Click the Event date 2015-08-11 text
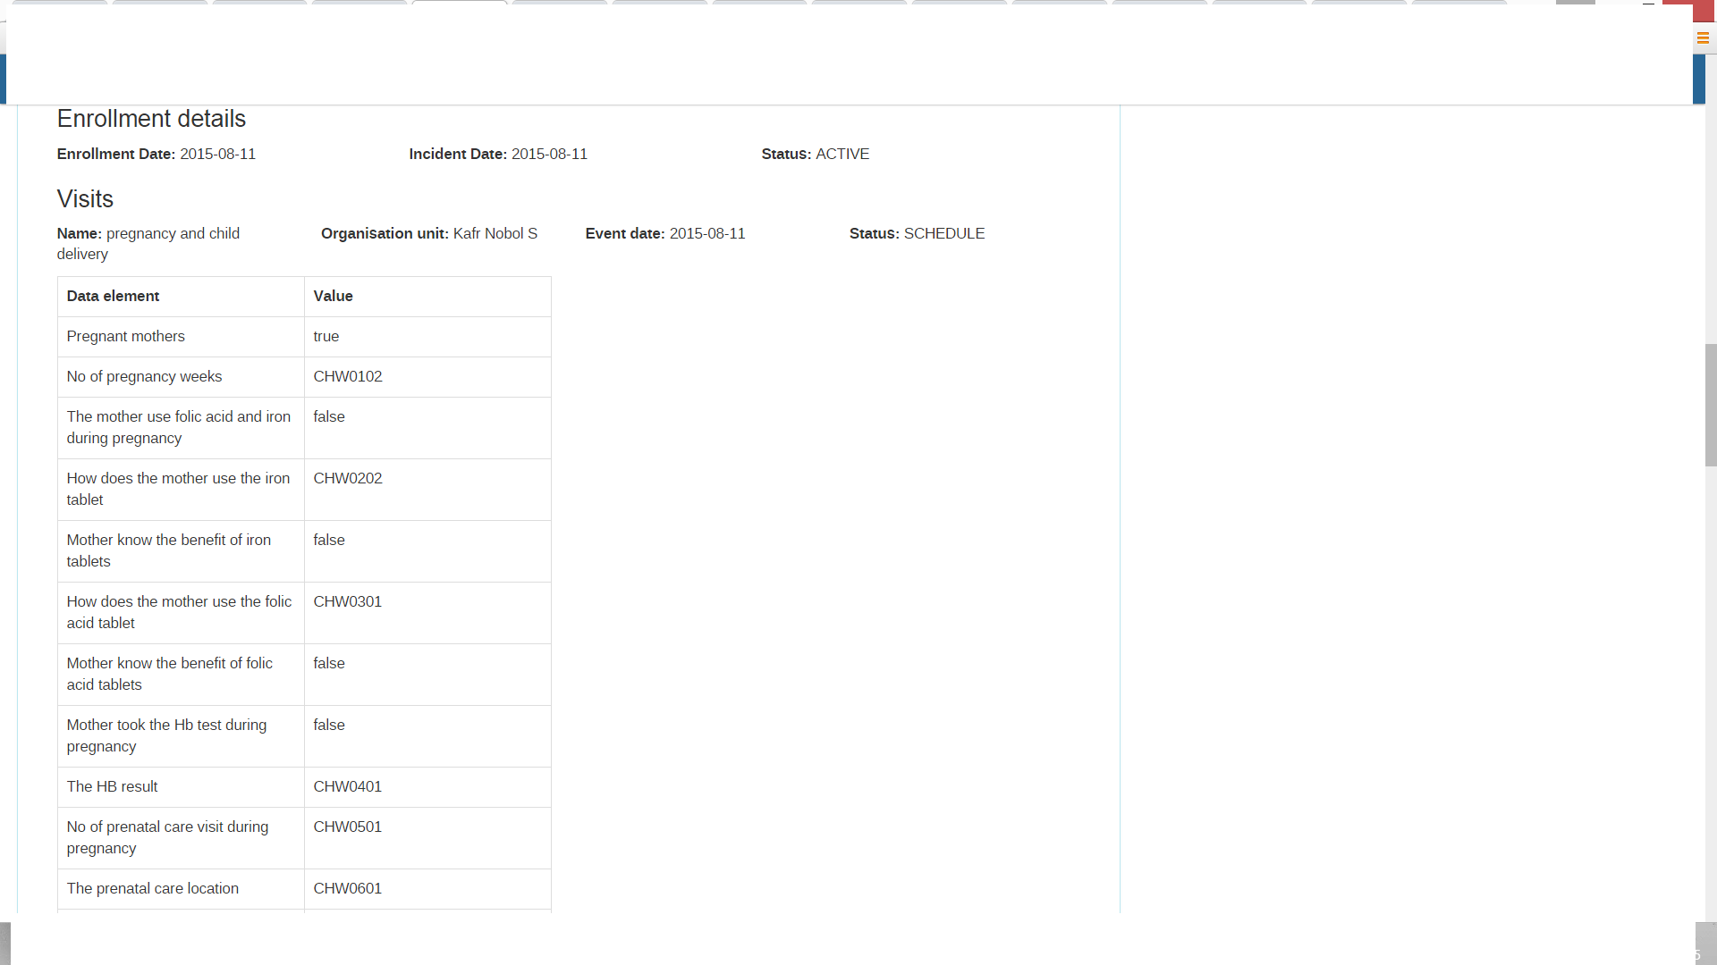The image size is (1717, 965). 664,234
